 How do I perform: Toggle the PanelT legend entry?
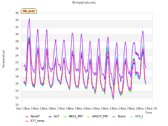coord(33,117)
